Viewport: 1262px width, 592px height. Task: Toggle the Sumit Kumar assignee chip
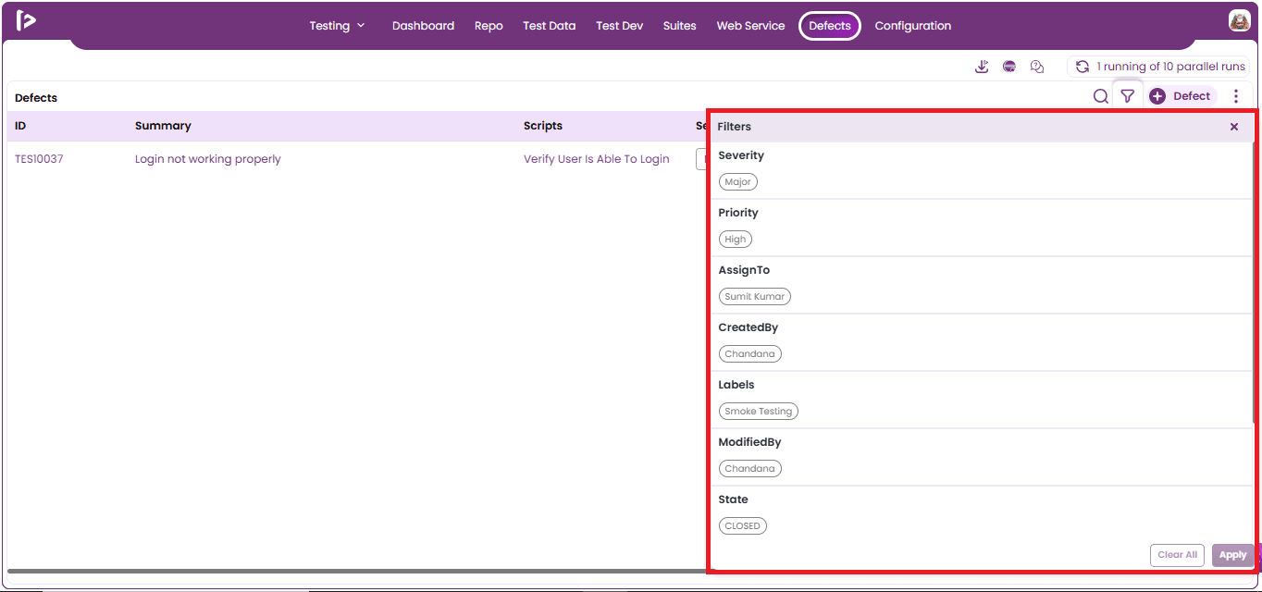pos(755,297)
